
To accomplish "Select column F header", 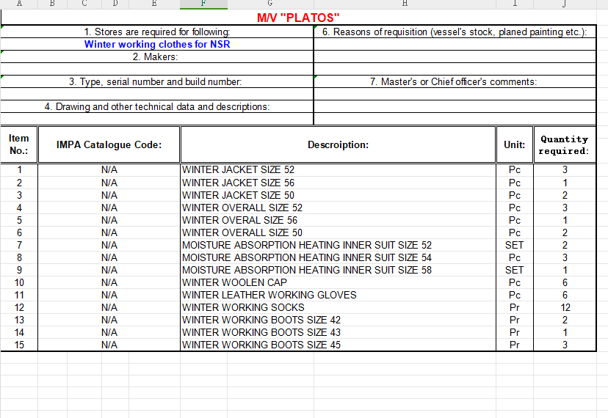I will [203, 4].
